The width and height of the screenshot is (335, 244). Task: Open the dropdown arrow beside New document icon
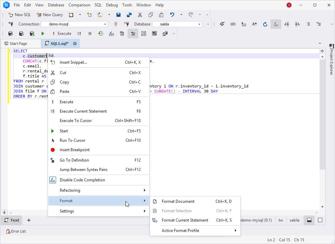pyautogui.click(x=80, y=15)
